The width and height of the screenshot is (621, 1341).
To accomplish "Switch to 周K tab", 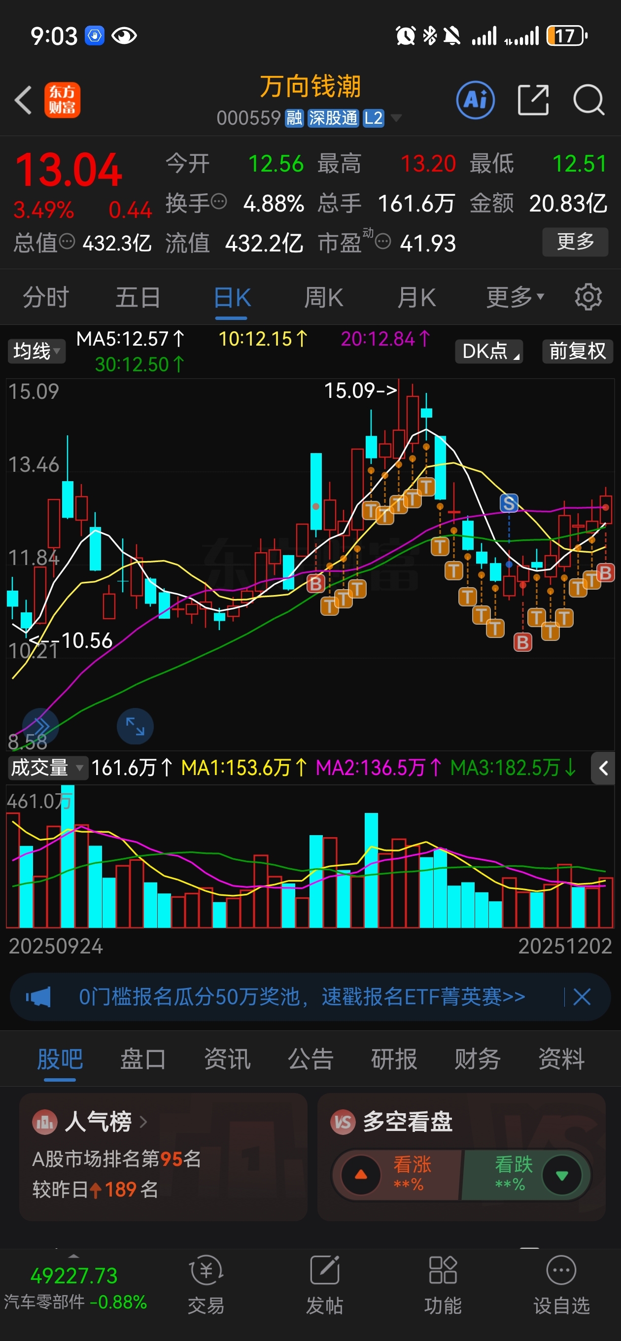I will coord(324,297).
